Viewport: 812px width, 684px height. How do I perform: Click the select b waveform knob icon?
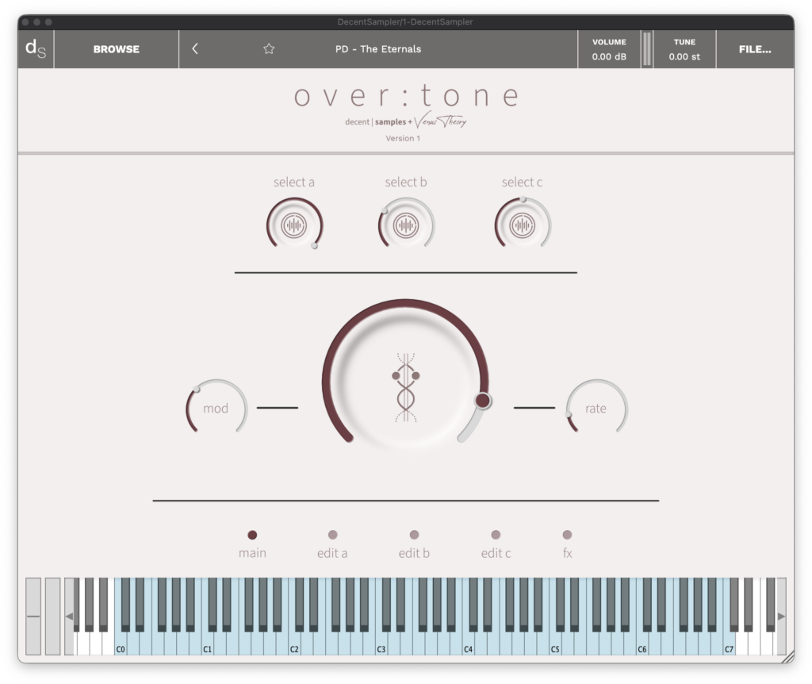click(x=406, y=225)
